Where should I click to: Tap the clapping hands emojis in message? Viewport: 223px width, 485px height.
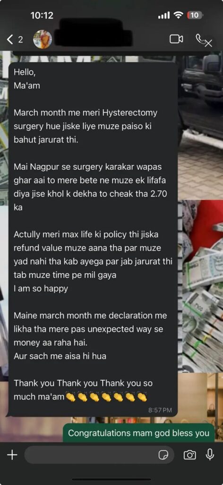[x=106, y=397]
